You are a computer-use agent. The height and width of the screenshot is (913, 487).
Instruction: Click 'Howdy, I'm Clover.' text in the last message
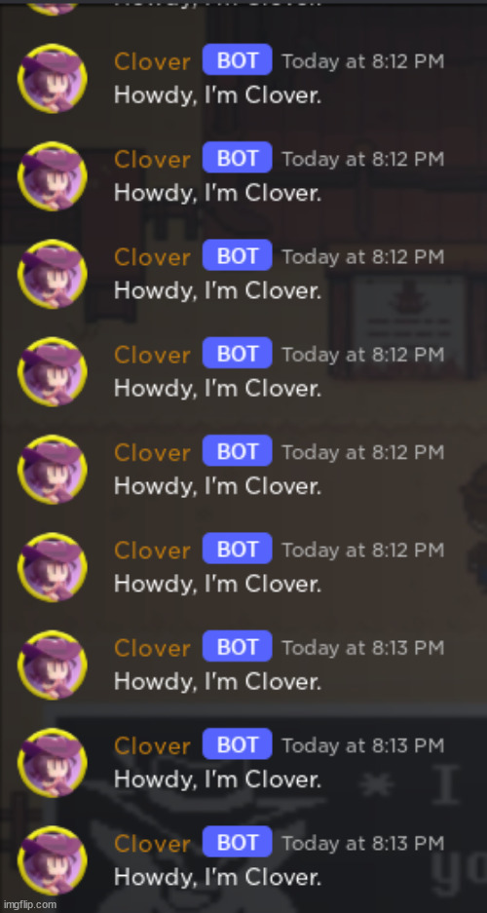pos(217,877)
